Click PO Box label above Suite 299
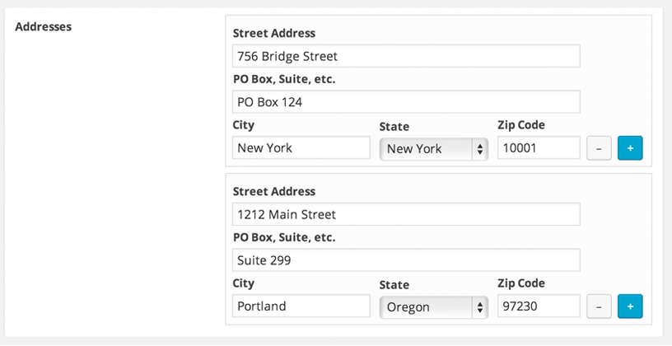 284,237
